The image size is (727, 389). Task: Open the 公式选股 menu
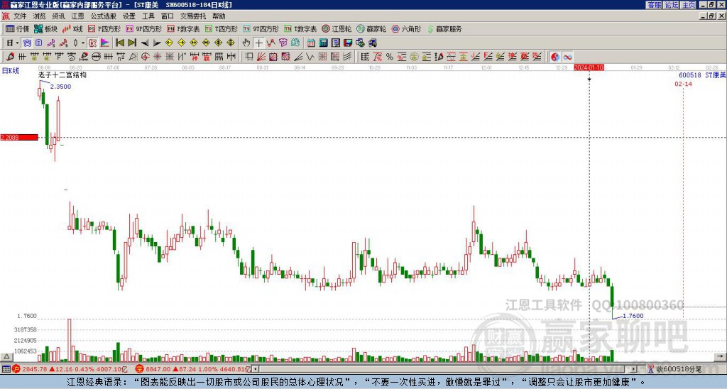(104, 16)
